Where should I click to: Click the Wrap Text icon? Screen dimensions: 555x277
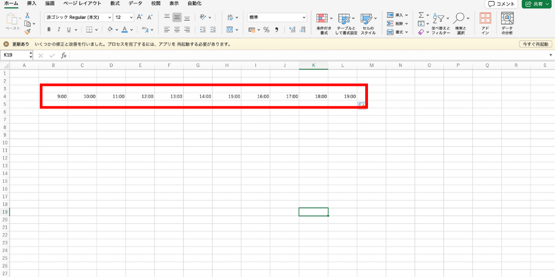point(230,17)
